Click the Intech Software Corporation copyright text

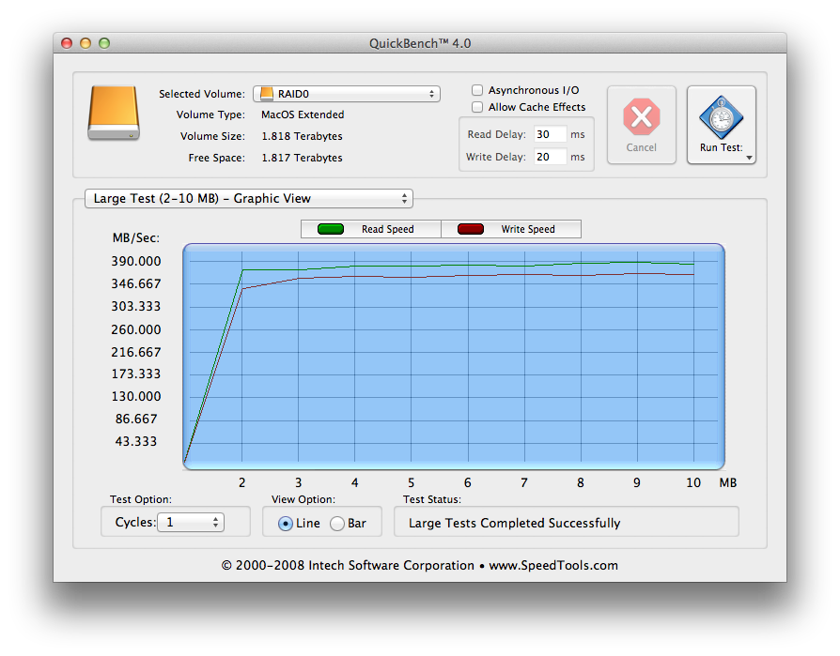(348, 565)
